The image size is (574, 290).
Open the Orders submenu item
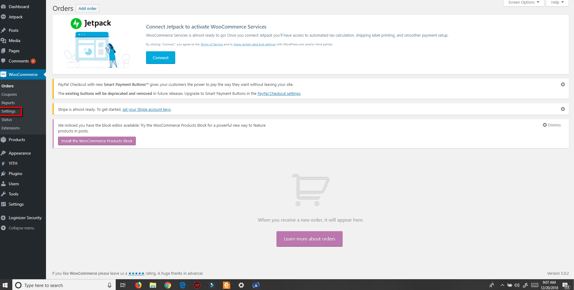pyautogui.click(x=8, y=86)
